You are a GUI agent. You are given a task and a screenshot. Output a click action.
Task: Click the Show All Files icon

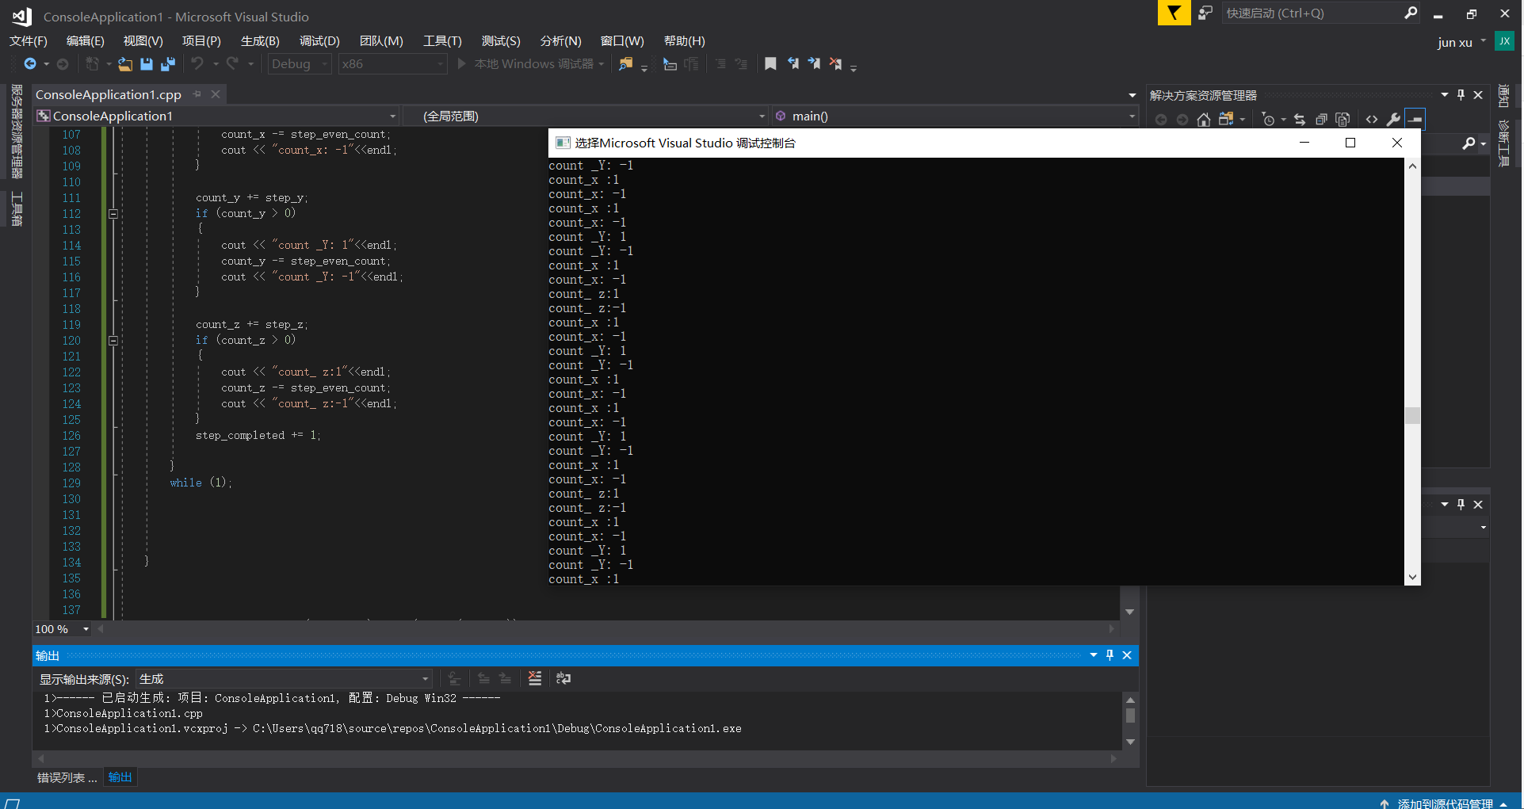(1343, 119)
